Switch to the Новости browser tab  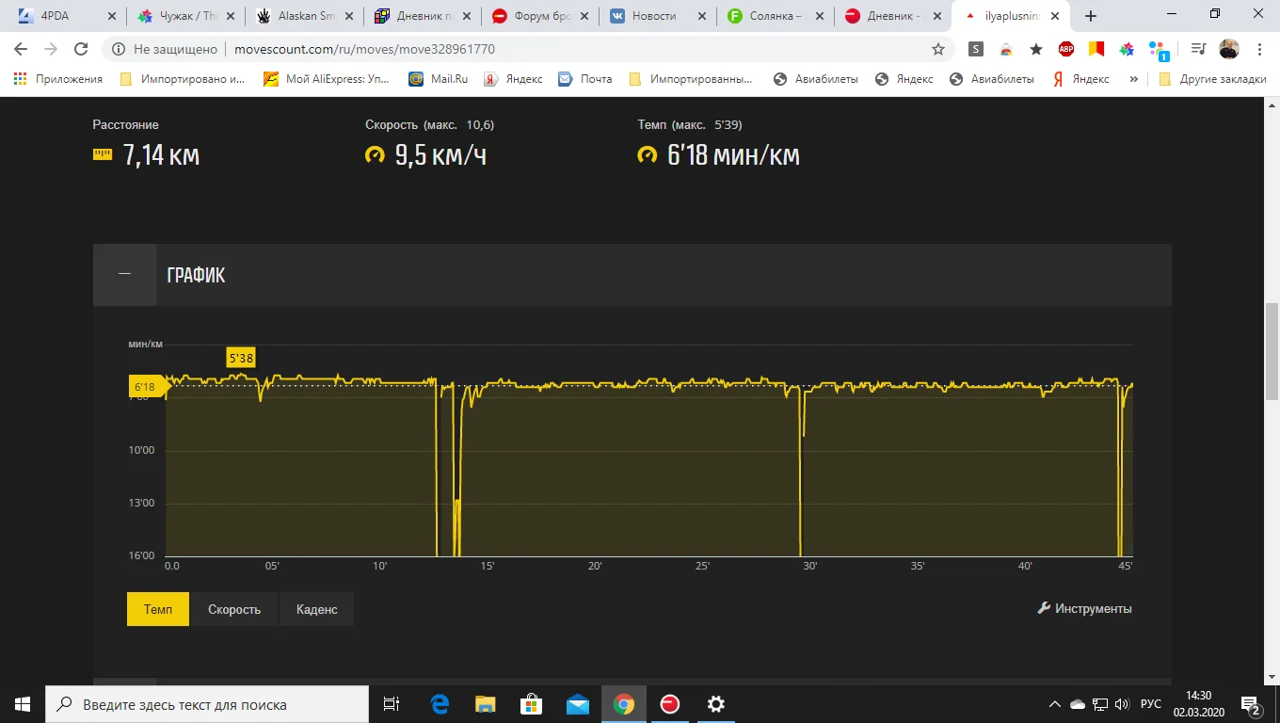[657, 16]
